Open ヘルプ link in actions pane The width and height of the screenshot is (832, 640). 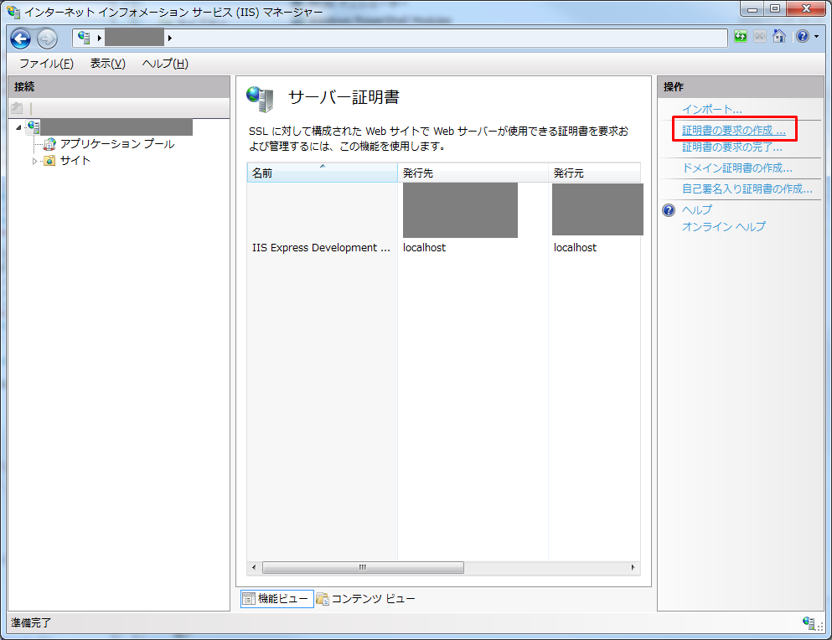697,209
